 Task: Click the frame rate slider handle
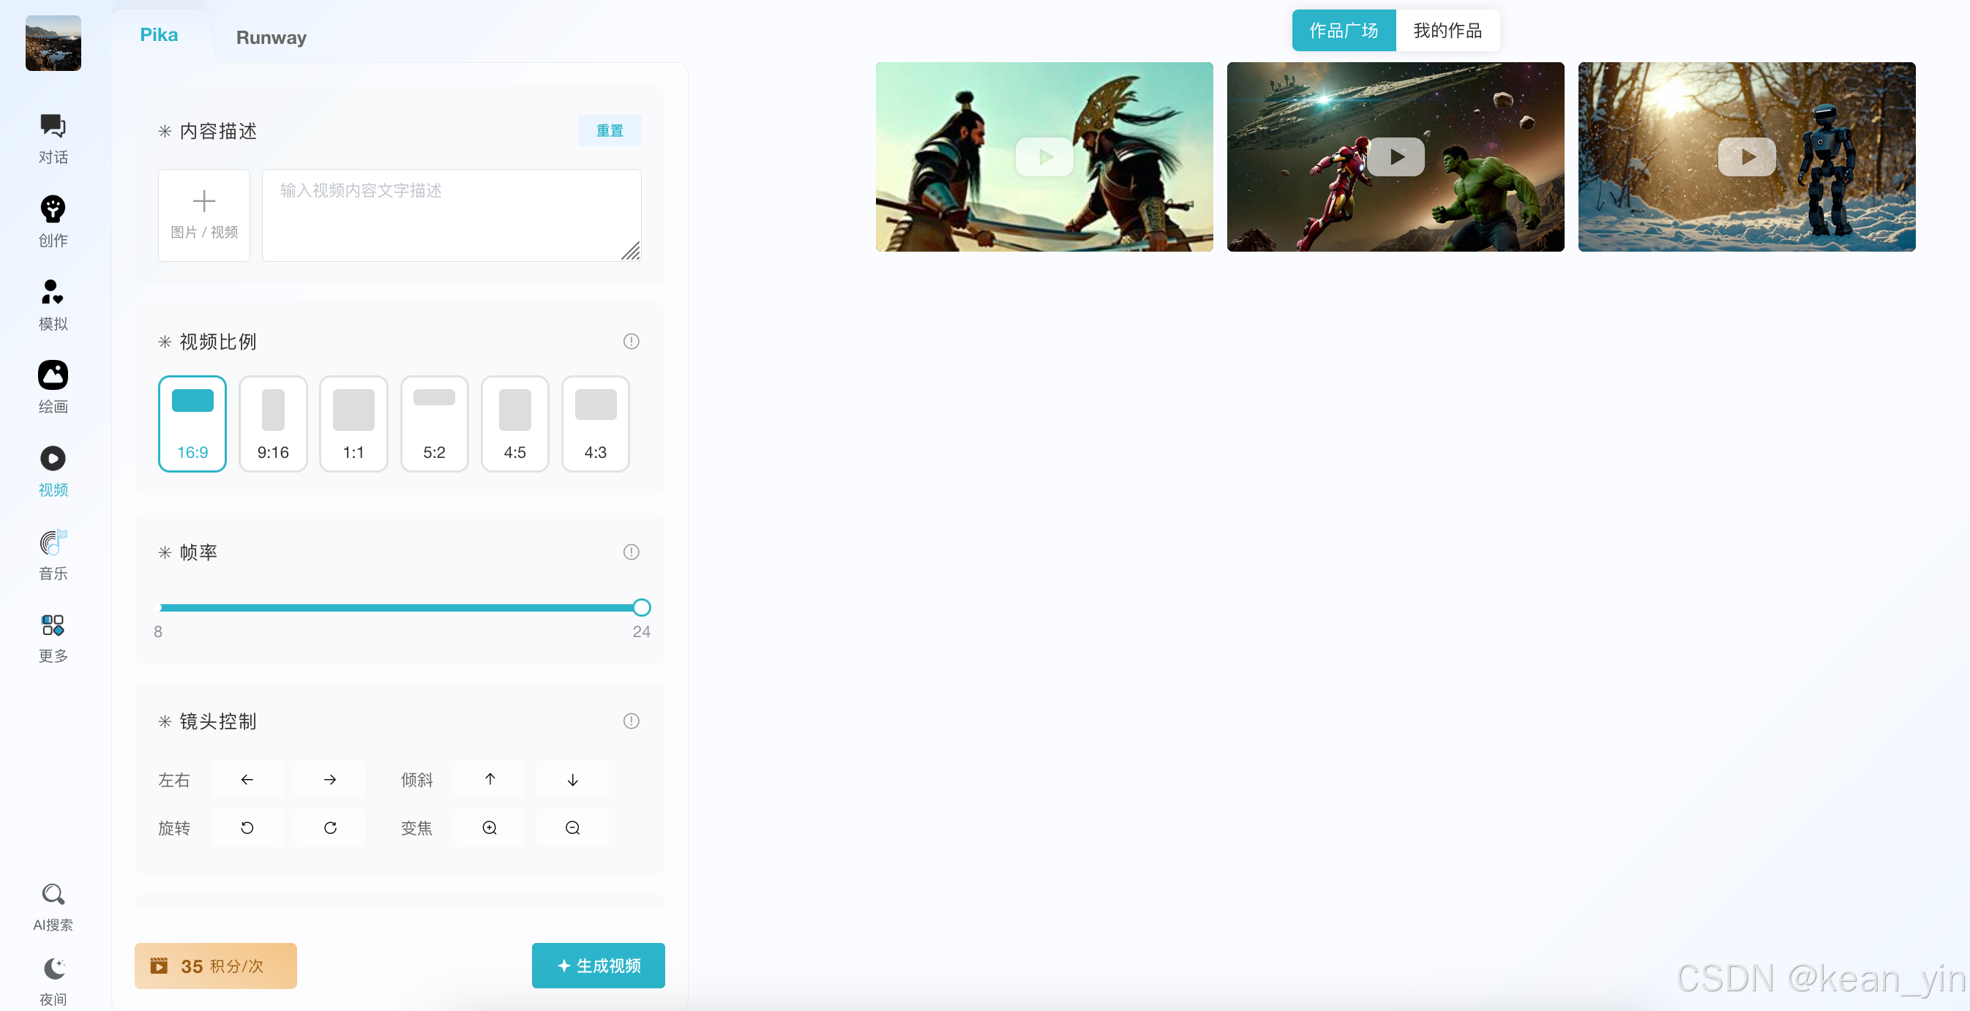click(x=642, y=608)
